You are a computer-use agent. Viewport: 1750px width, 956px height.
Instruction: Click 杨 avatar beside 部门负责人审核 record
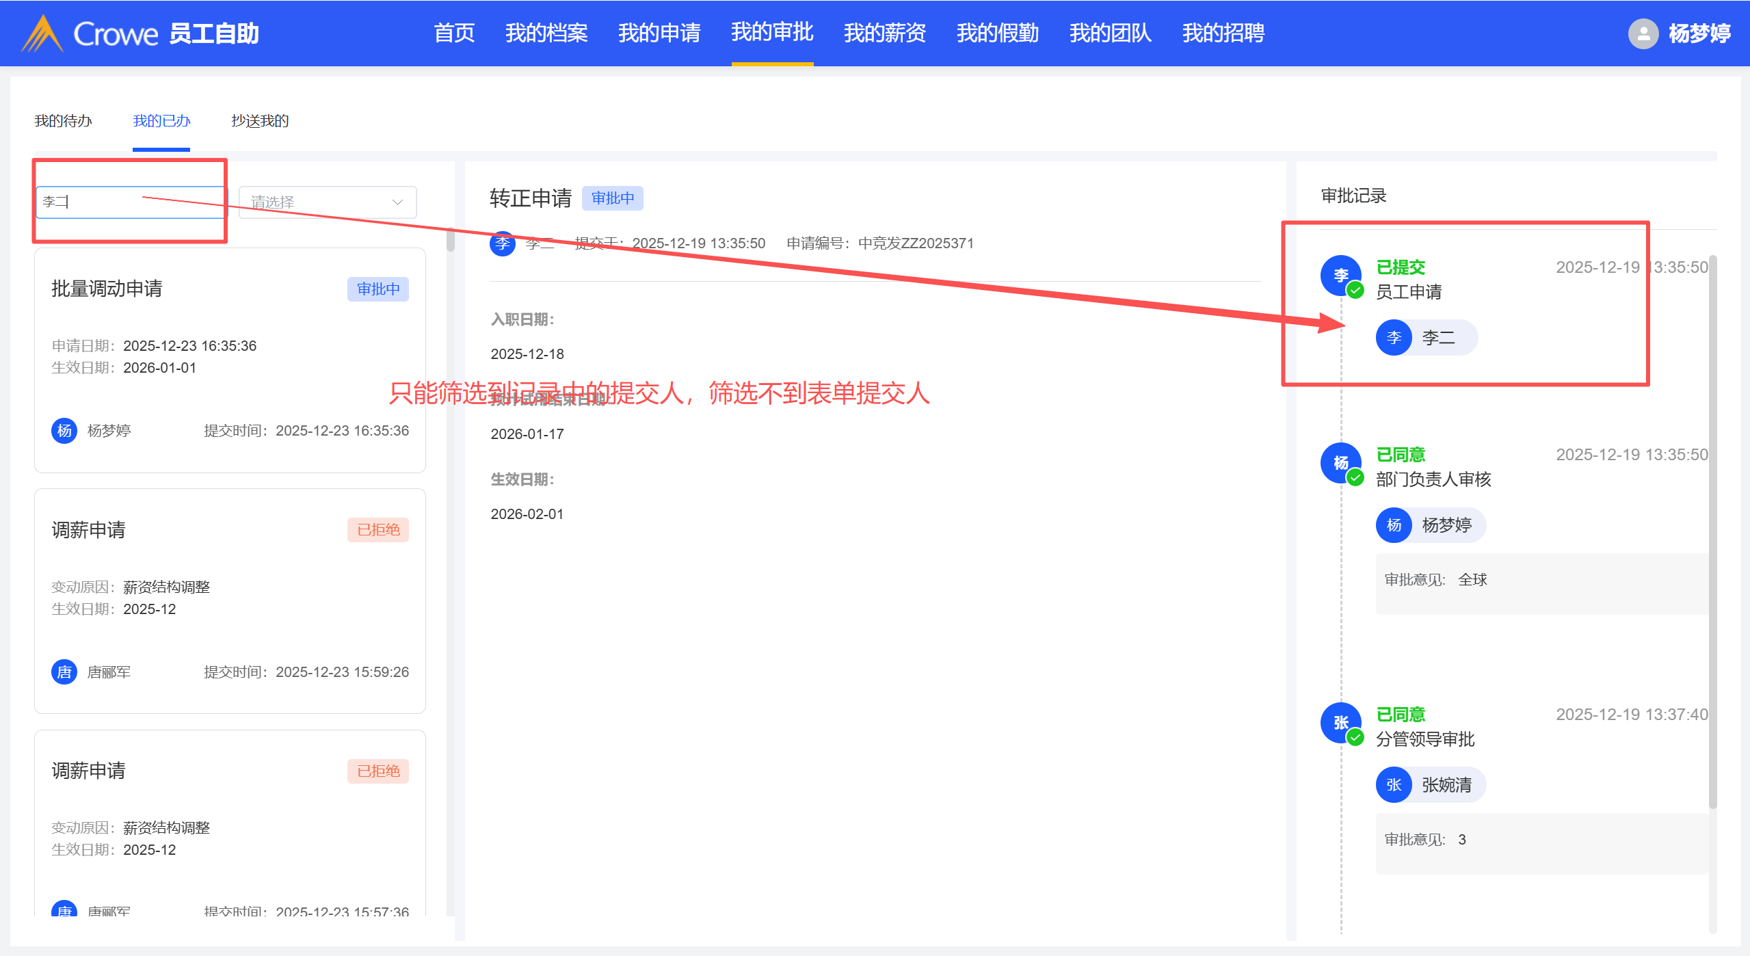[x=1340, y=463]
